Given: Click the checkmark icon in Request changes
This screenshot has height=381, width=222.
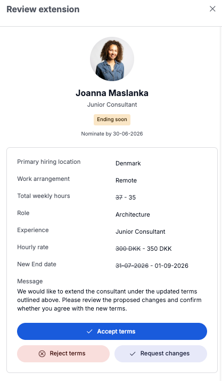Looking at the screenshot, I should (133, 354).
